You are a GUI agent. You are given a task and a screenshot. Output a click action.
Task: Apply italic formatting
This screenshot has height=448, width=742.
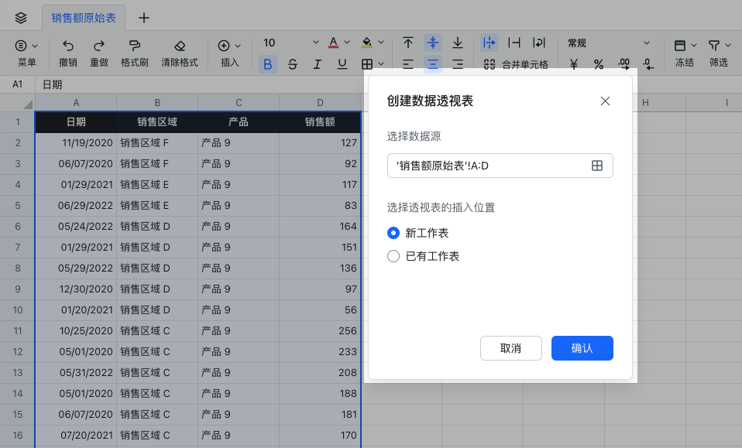pos(318,63)
